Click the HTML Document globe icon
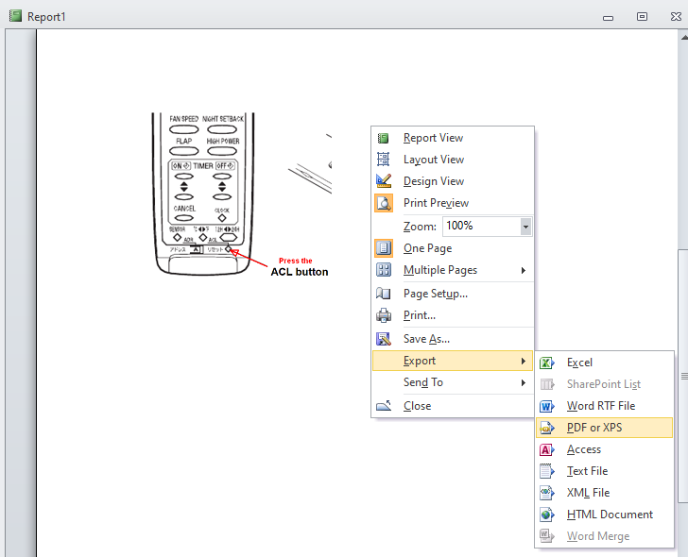688x557 pixels. click(546, 515)
